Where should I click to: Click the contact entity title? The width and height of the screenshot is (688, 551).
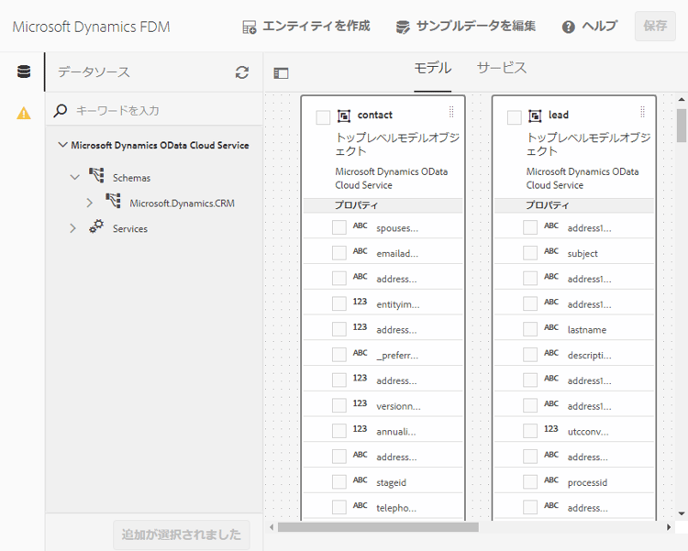[374, 115]
